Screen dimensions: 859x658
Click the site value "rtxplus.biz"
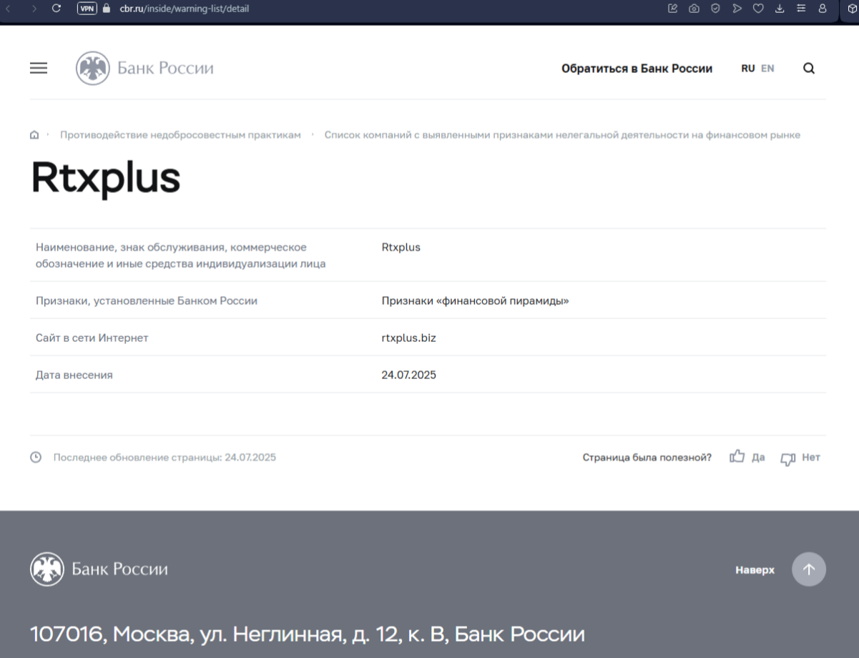pos(409,338)
